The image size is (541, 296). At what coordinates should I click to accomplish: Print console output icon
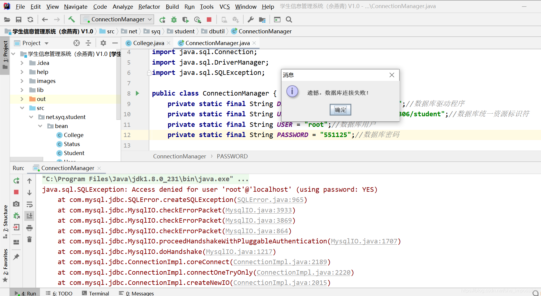point(29,228)
